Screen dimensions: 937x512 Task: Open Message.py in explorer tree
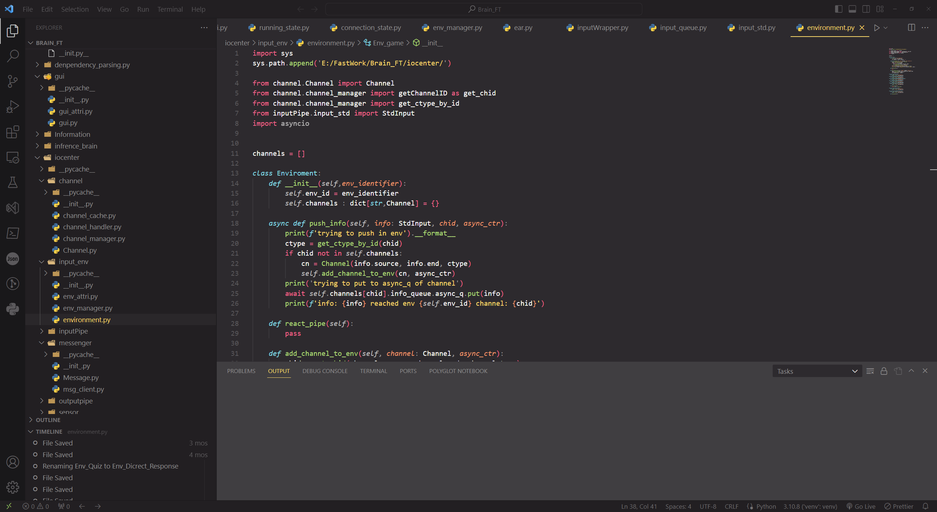point(81,377)
